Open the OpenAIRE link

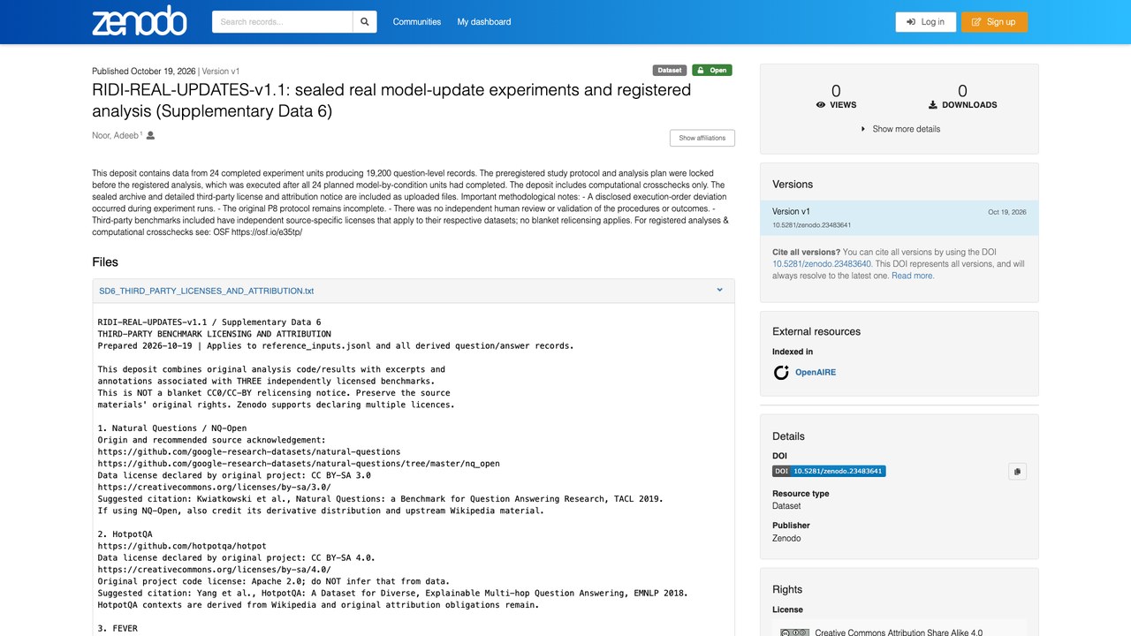tap(815, 373)
